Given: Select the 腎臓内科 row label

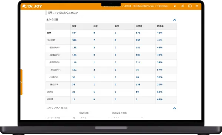Looking at the screenshot, I should click(x=54, y=85).
